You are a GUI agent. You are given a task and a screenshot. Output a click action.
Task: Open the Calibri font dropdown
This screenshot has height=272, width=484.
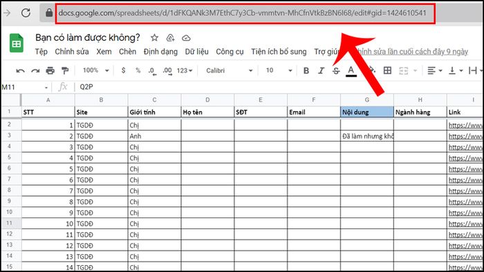point(229,70)
